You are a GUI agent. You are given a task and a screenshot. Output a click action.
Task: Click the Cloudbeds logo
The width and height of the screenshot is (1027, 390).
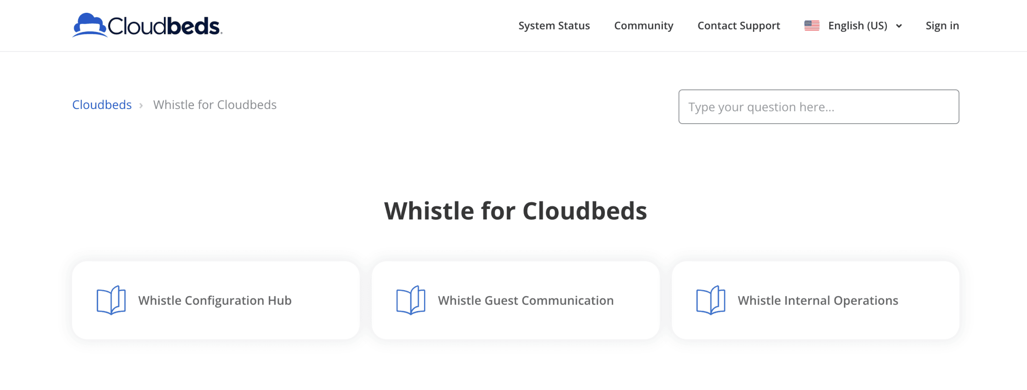tap(147, 25)
